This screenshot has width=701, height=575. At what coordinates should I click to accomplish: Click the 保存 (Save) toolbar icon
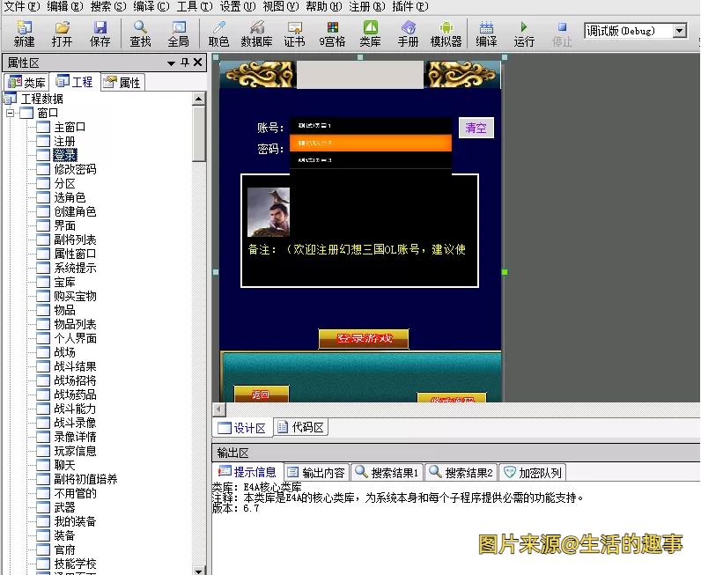point(100,33)
